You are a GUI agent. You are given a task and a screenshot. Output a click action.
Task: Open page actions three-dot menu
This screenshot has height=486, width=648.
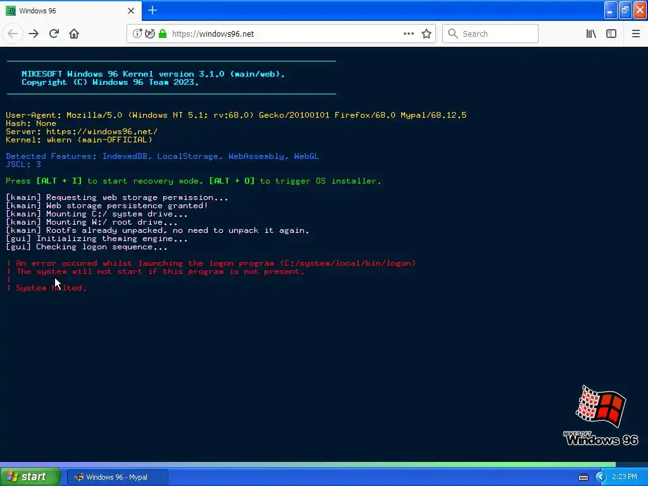[408, 34]
